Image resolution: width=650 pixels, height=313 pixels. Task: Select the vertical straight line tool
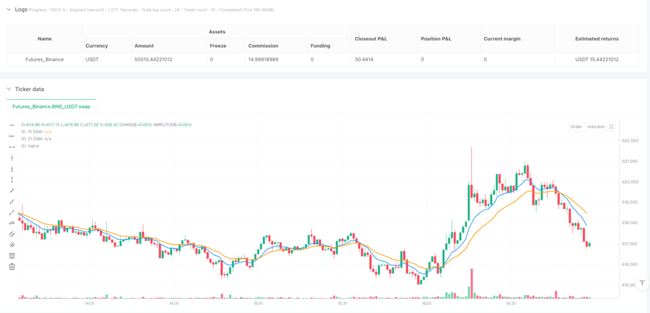(12, 158)
